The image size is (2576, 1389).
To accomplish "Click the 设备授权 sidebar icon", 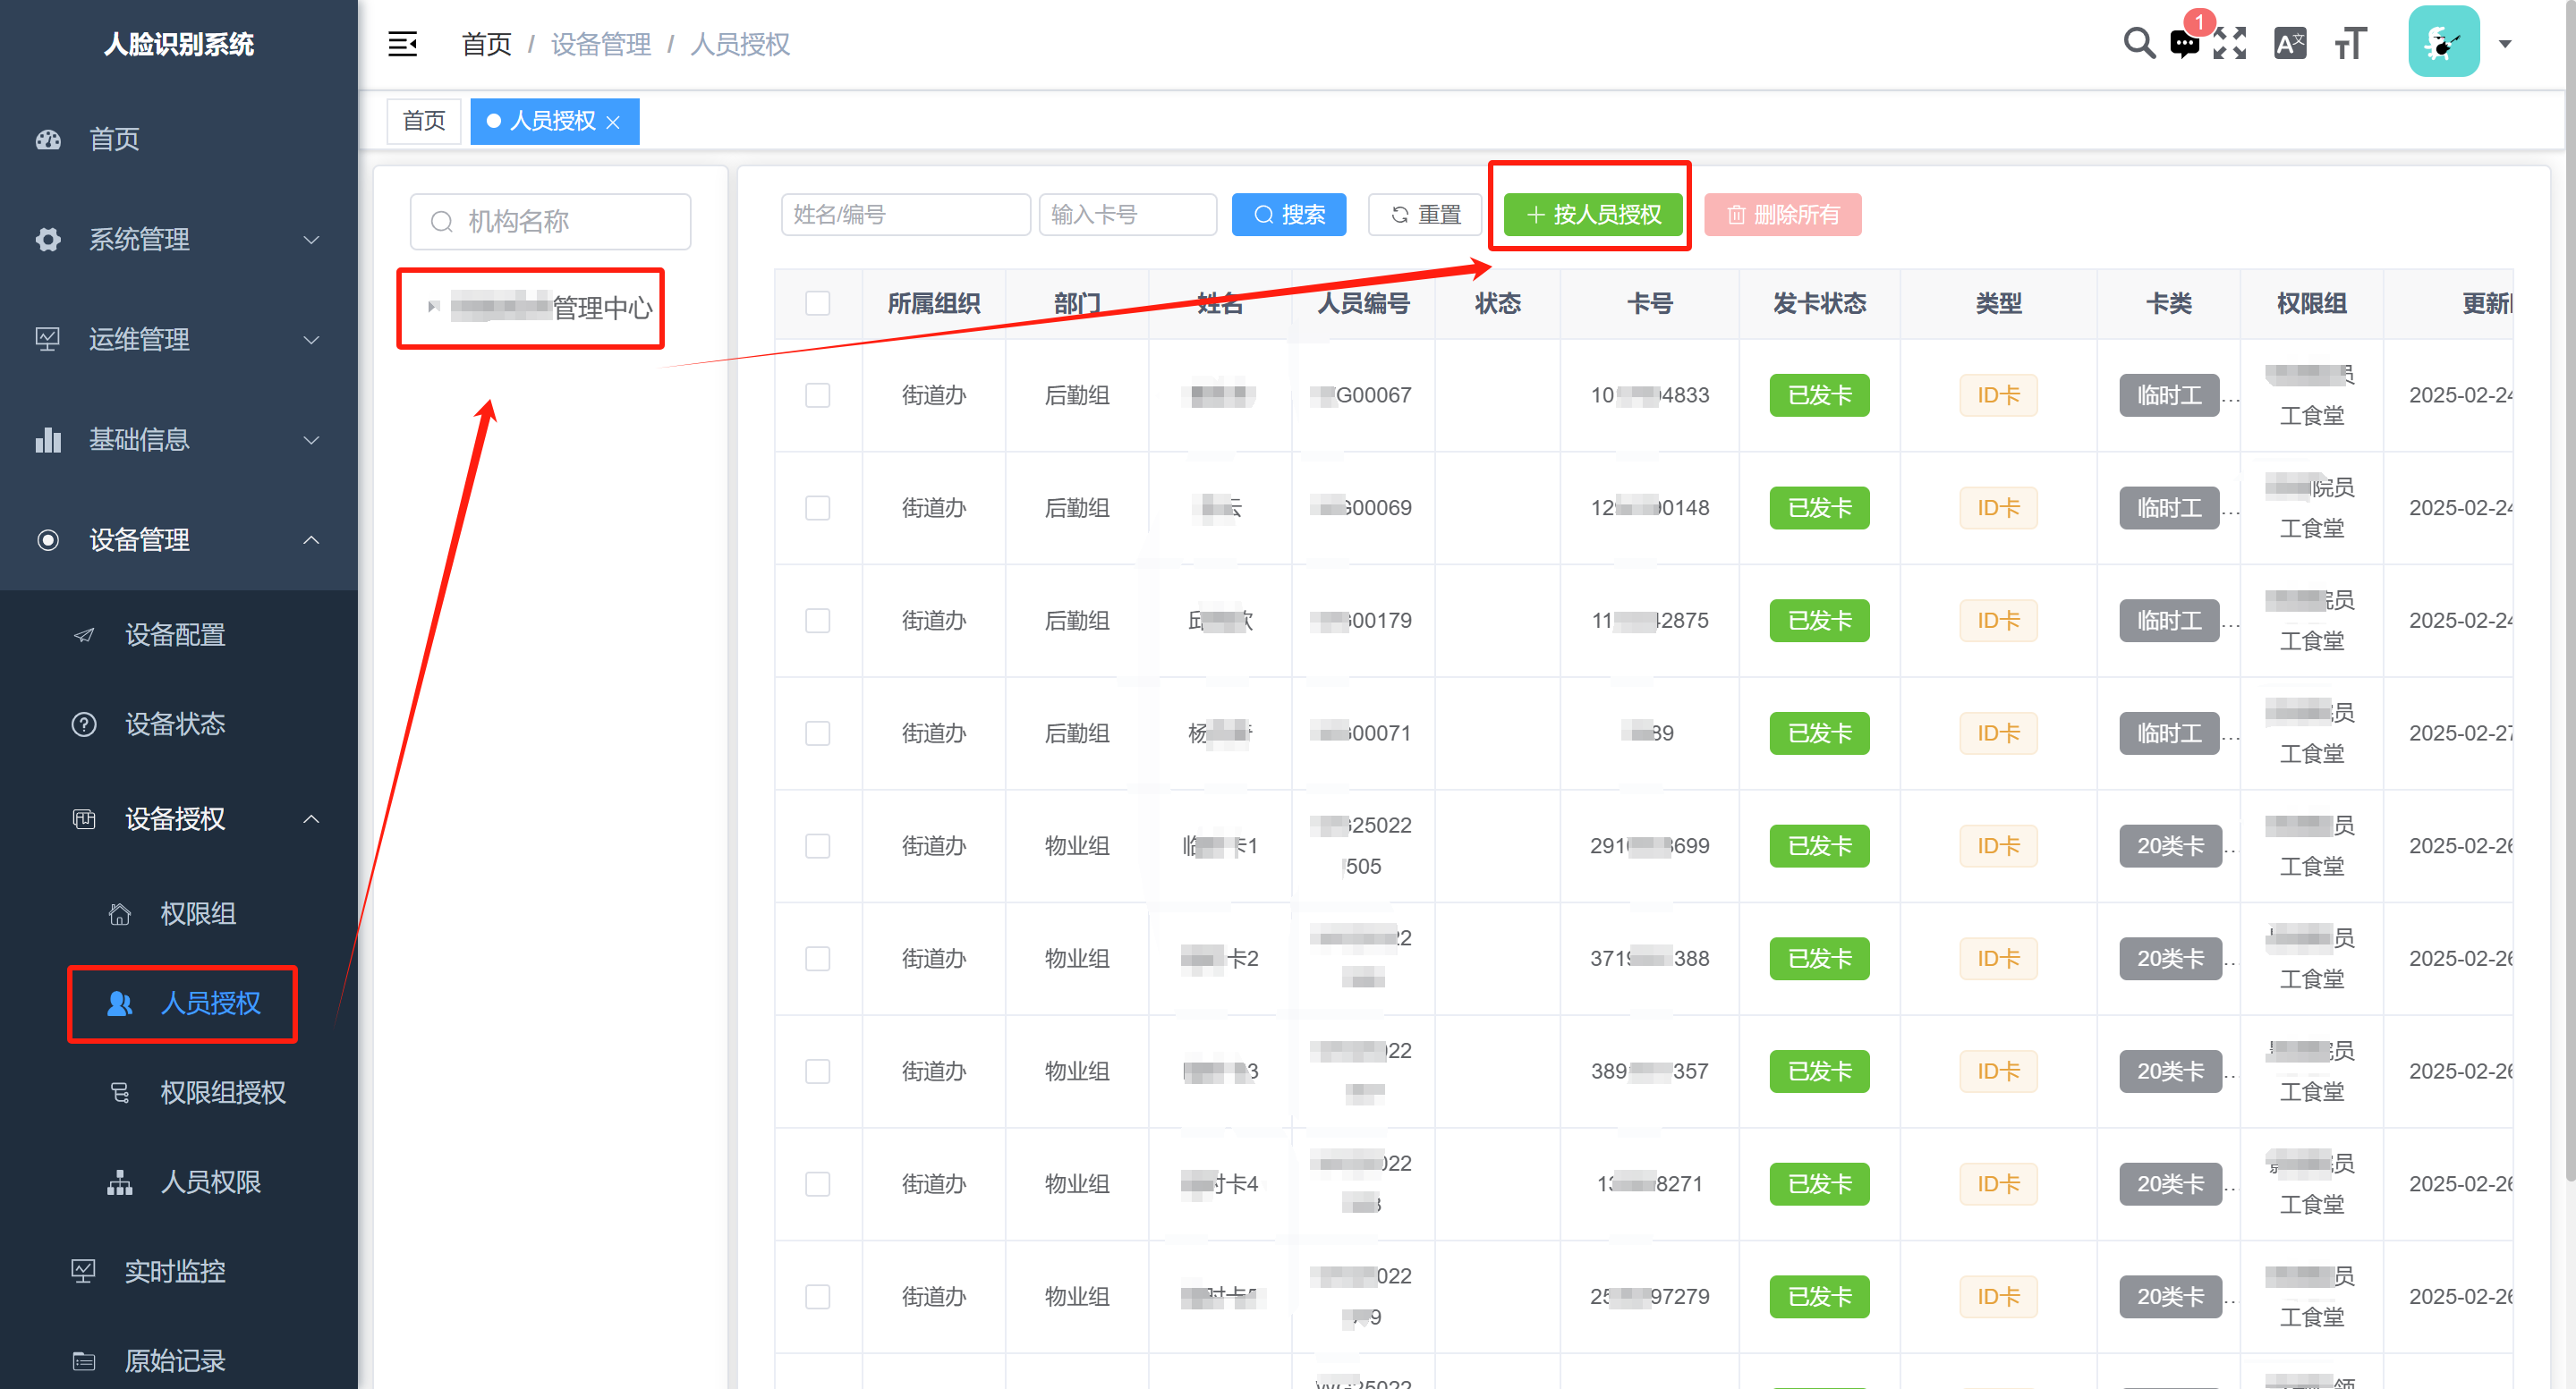I will (x=84, y=819).
